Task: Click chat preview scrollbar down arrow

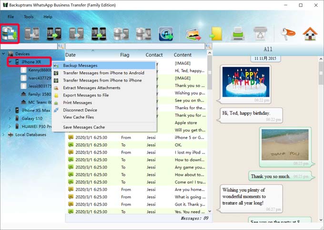Action: [x=321, y=220]
